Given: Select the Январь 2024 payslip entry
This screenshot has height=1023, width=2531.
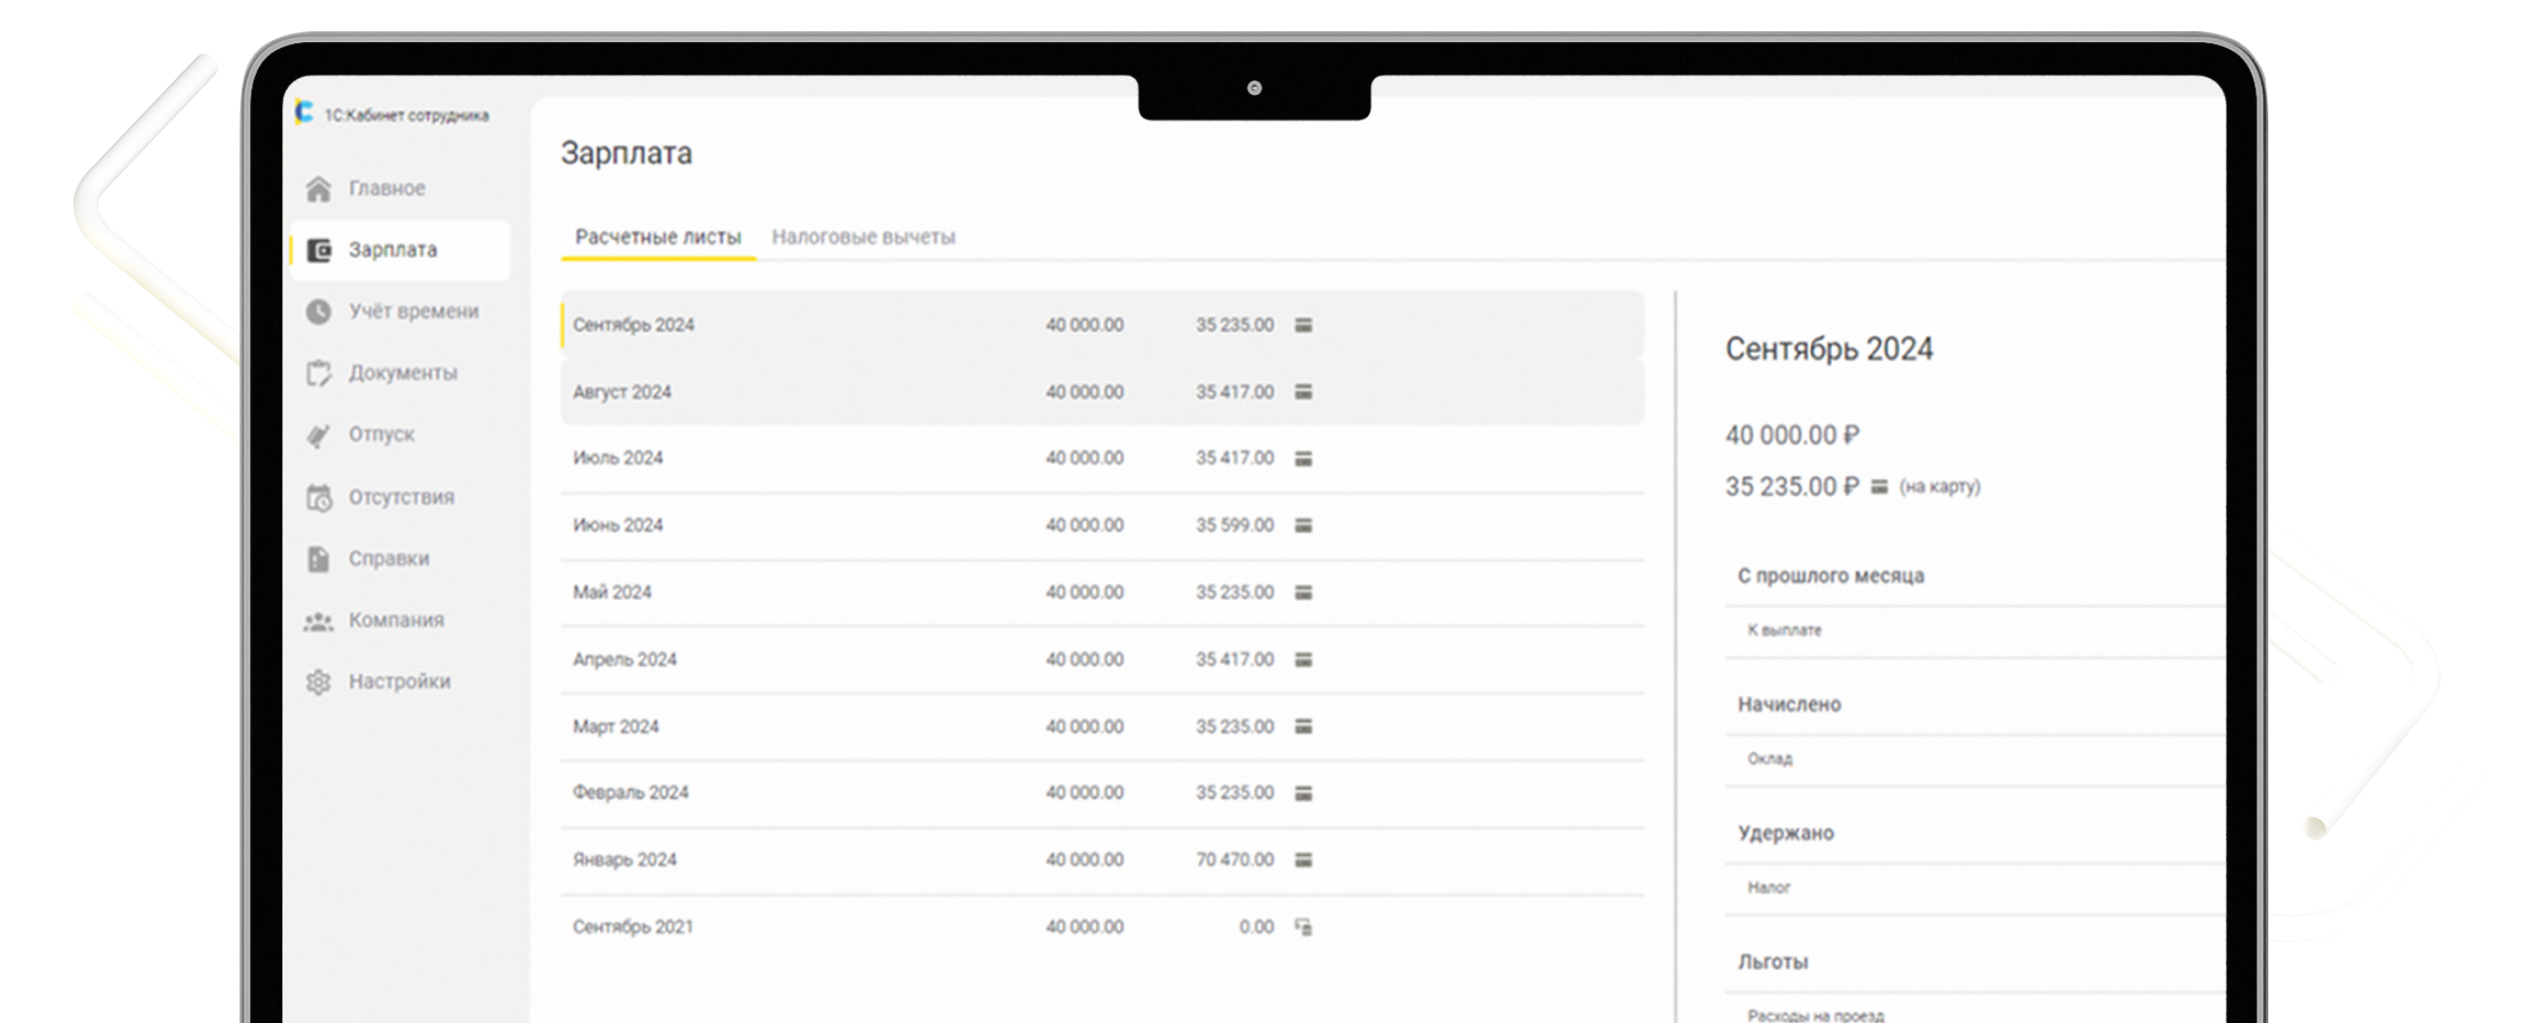Looking at the screenshot, I should 623,860.
